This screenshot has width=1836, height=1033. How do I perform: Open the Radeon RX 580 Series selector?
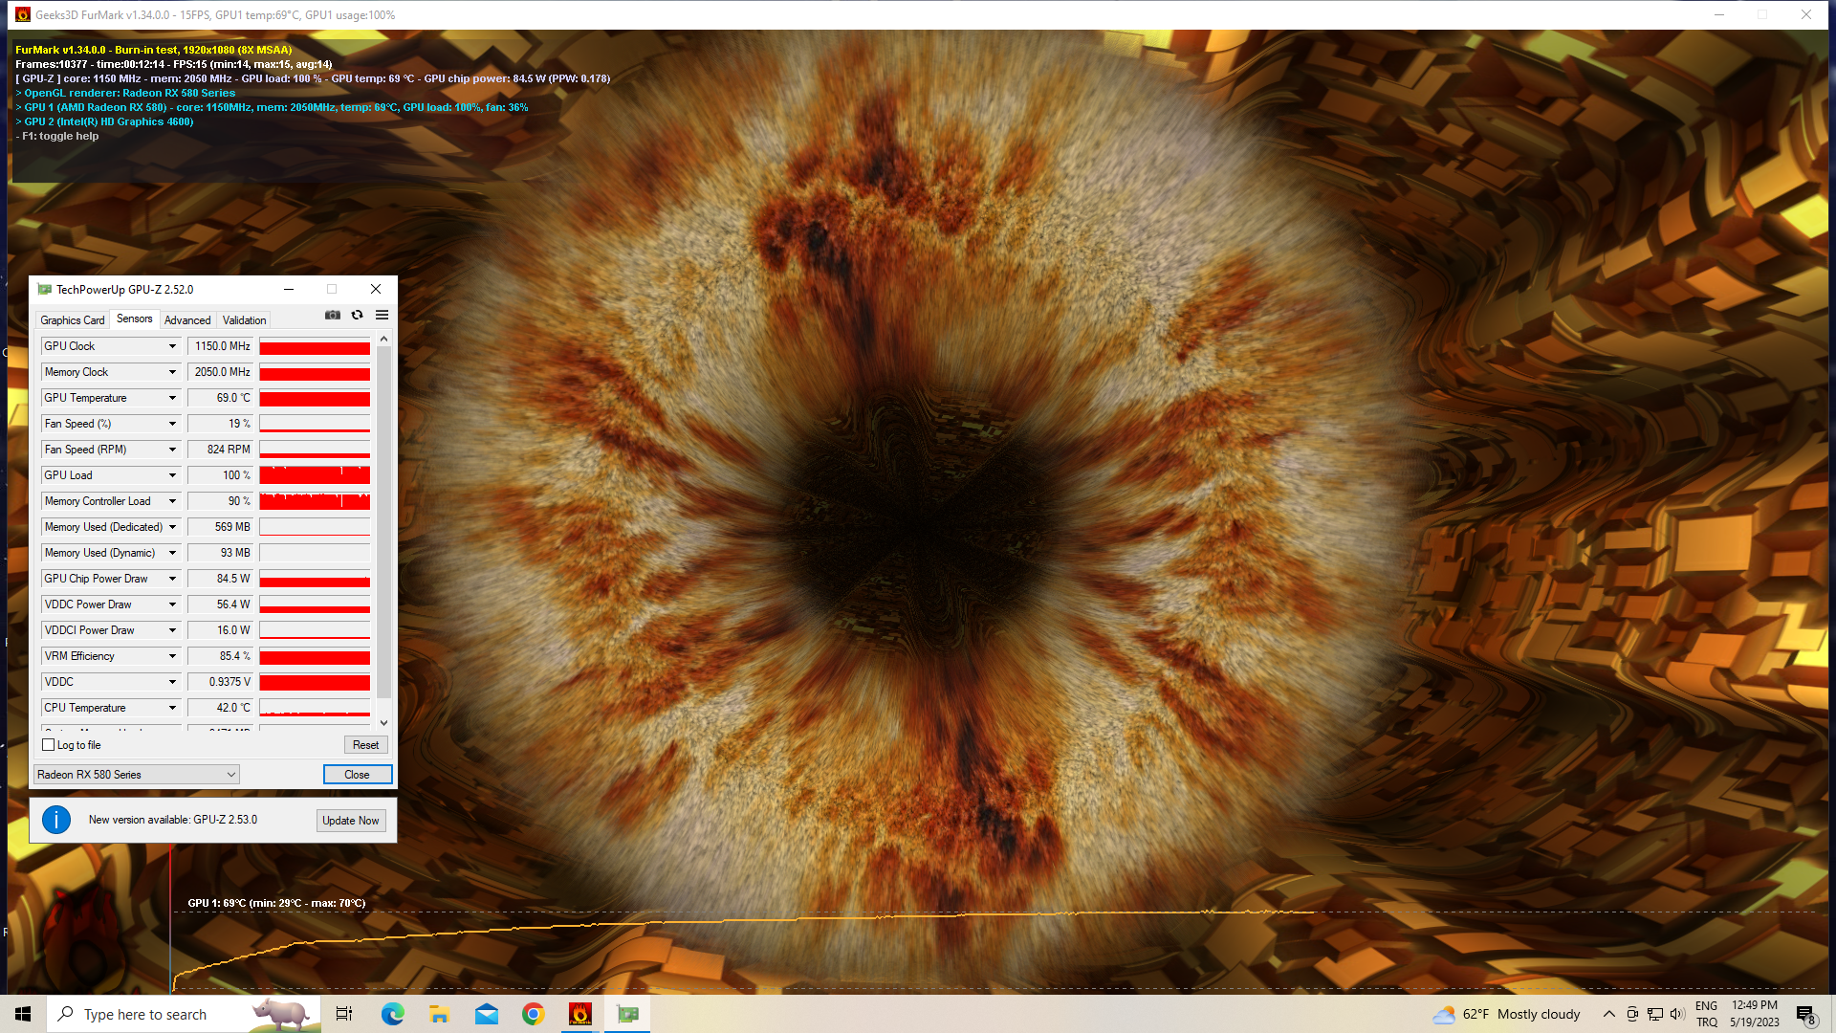point(137,775)
